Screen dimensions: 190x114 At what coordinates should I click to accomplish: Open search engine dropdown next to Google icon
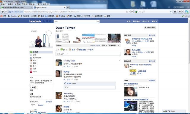point(138,12)
